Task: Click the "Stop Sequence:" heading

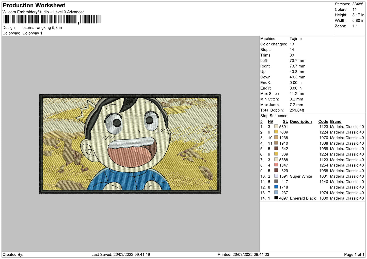Action: (274, 116)
